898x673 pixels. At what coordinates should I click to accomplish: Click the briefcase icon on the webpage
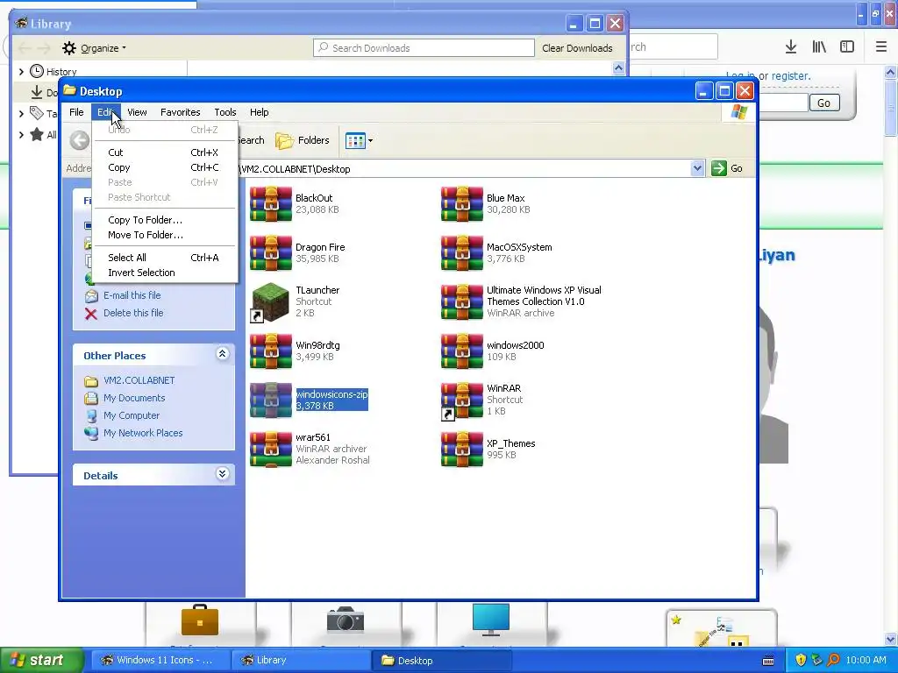click(200, 621)
